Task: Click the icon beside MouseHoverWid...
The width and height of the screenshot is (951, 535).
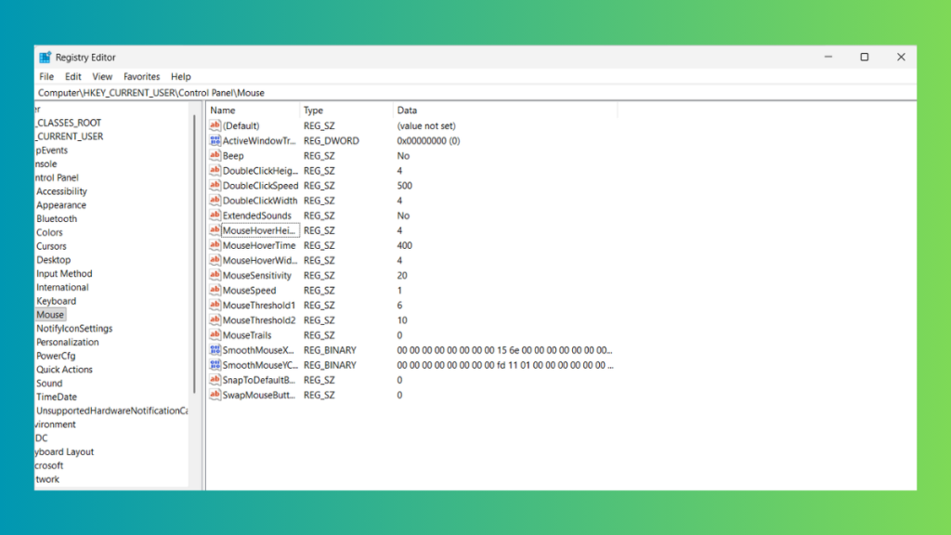Action: (215, 260)
